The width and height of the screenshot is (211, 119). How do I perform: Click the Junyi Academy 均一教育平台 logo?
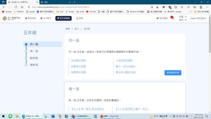click(x=11, y=18)
